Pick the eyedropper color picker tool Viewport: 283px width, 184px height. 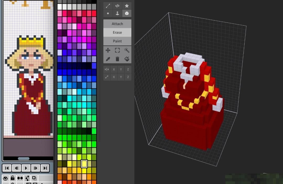108,59
